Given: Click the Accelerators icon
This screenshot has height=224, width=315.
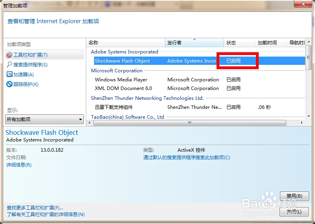Looking at the screenshot, I should (9, 74).
